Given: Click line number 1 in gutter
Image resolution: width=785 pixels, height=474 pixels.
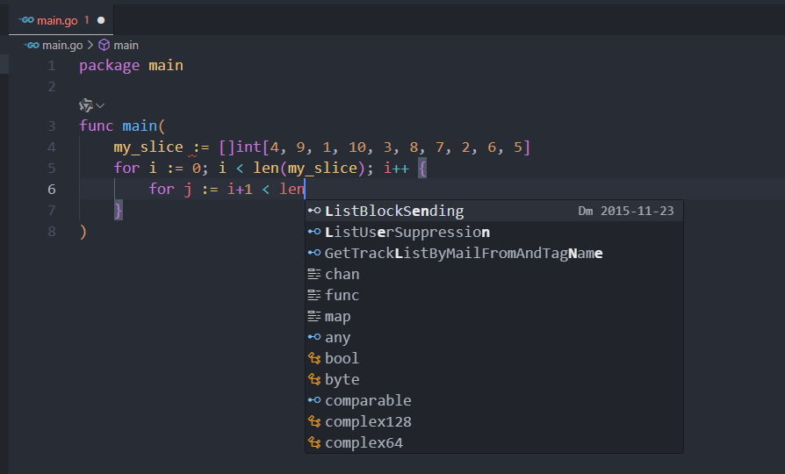Looking at the screenshot, I should point(52,66).
